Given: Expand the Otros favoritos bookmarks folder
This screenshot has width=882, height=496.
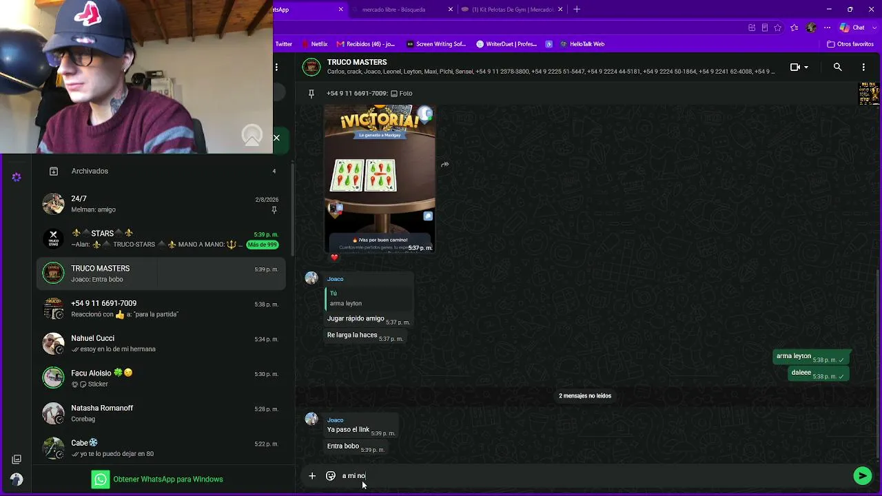Looking at the screenshot, I should 850,44.
